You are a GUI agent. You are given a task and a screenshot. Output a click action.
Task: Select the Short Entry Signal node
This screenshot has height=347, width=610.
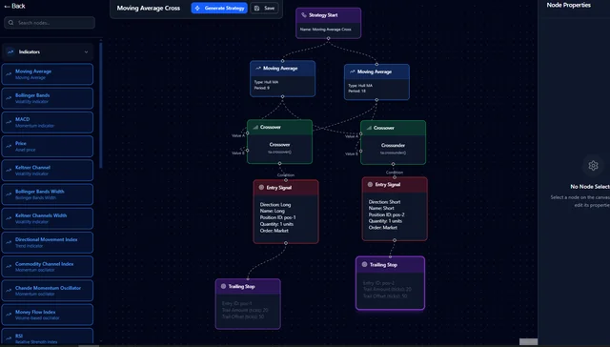(x=395, y=209)
